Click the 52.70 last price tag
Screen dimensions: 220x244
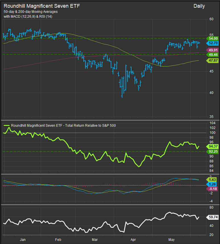212,43
